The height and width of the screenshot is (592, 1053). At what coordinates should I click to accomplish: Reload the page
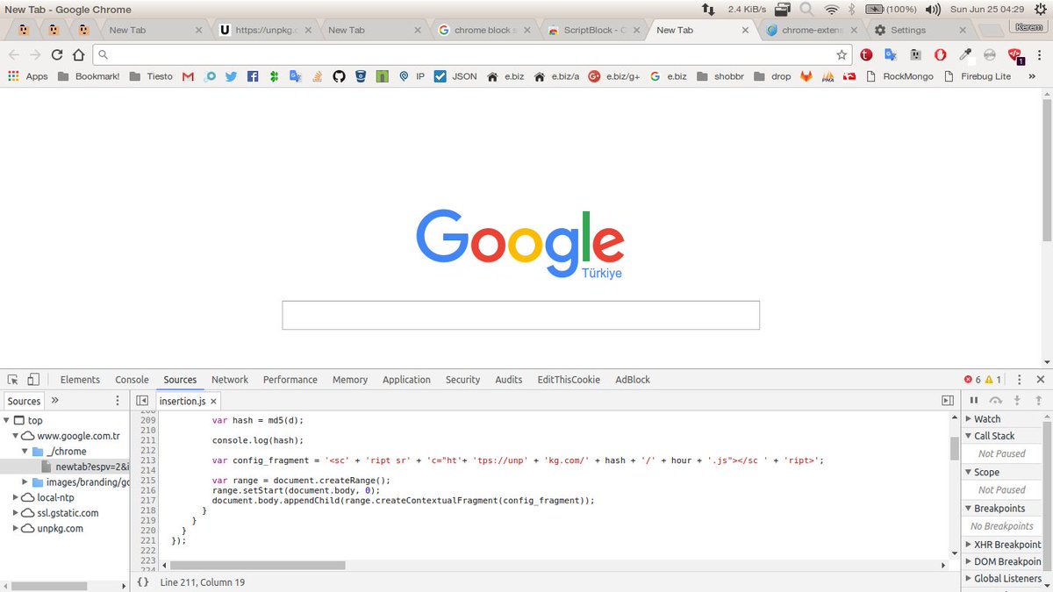tap(57, 54)
